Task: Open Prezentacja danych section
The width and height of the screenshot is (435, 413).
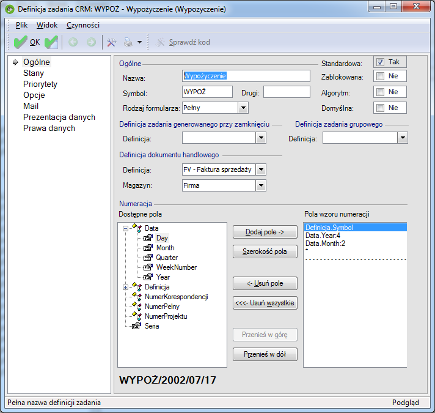Action: [x=59, y=117]
